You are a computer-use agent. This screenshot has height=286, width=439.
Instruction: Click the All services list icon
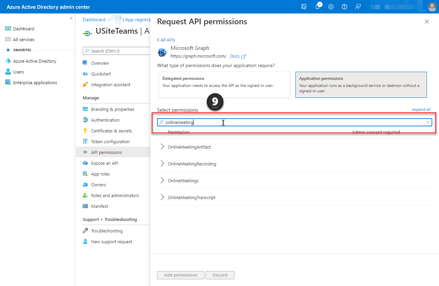coord(8,39)
